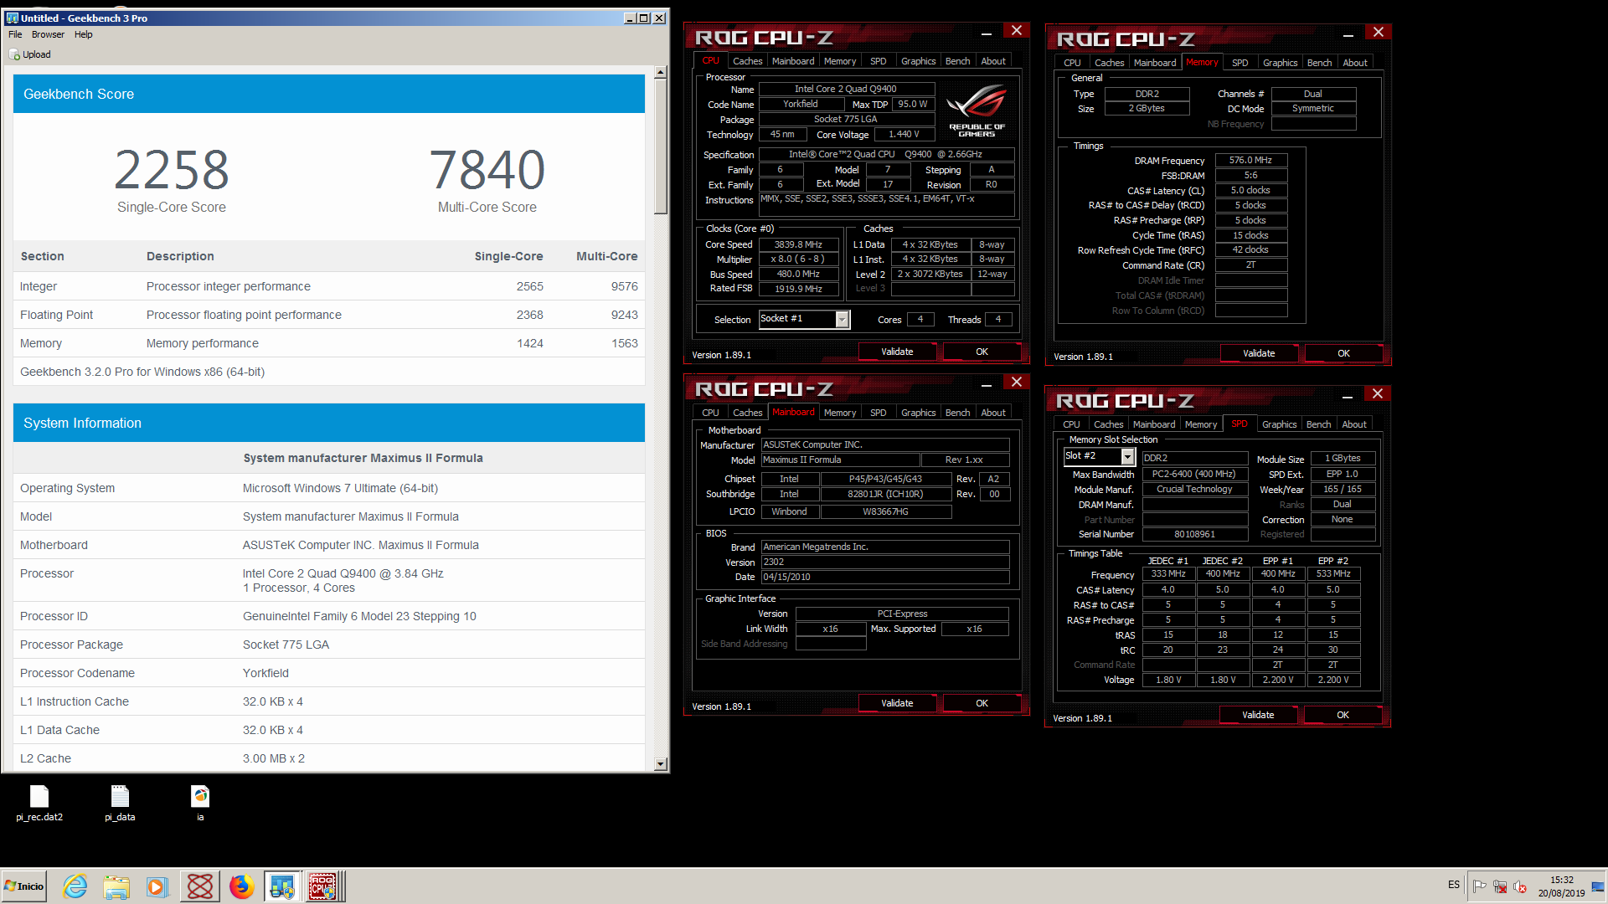
Task: Switch to Caches tab in CPU window
Action: 747,61
